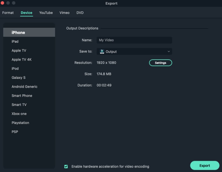Select the DVD tab
This screenshot has width=222, height=172.
[80, 13]
